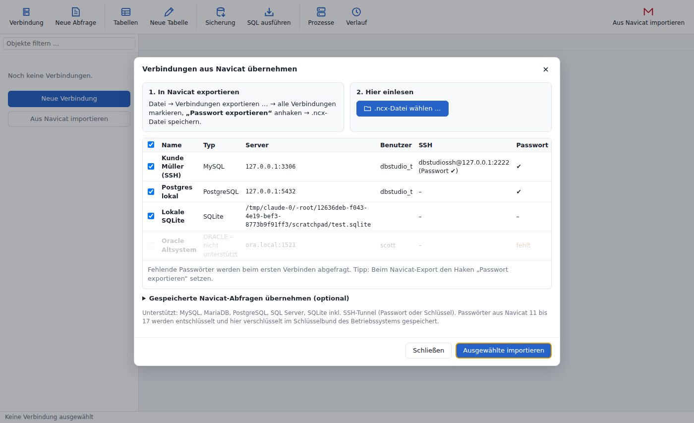This screenshot has height=423, width=694.
Task: Click the 'fehlt' password status
Action: tap(523, 245)
